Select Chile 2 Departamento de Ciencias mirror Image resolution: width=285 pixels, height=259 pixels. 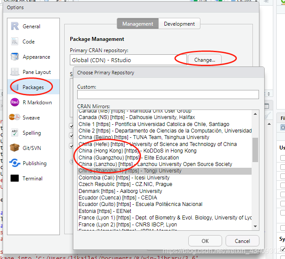[x=164, y=131]
